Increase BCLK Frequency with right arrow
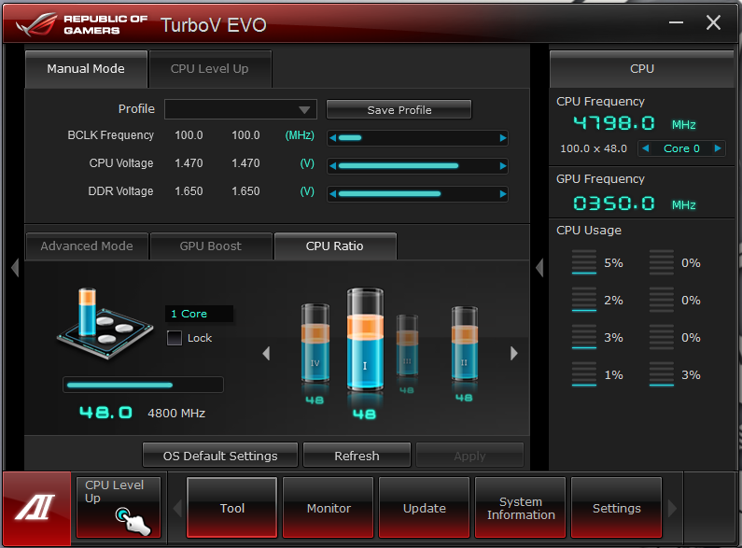 (x=503, y=138)
